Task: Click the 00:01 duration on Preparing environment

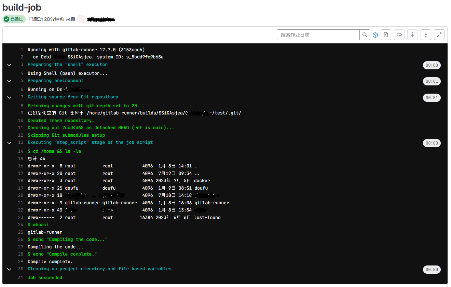Action: coord(432,81)
